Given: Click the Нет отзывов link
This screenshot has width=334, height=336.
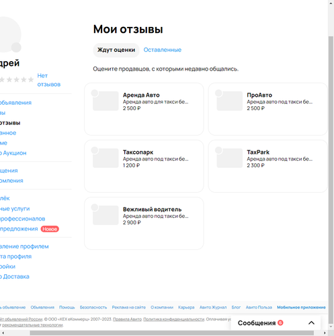Looking at the screenshot, I should coord(48,80).
